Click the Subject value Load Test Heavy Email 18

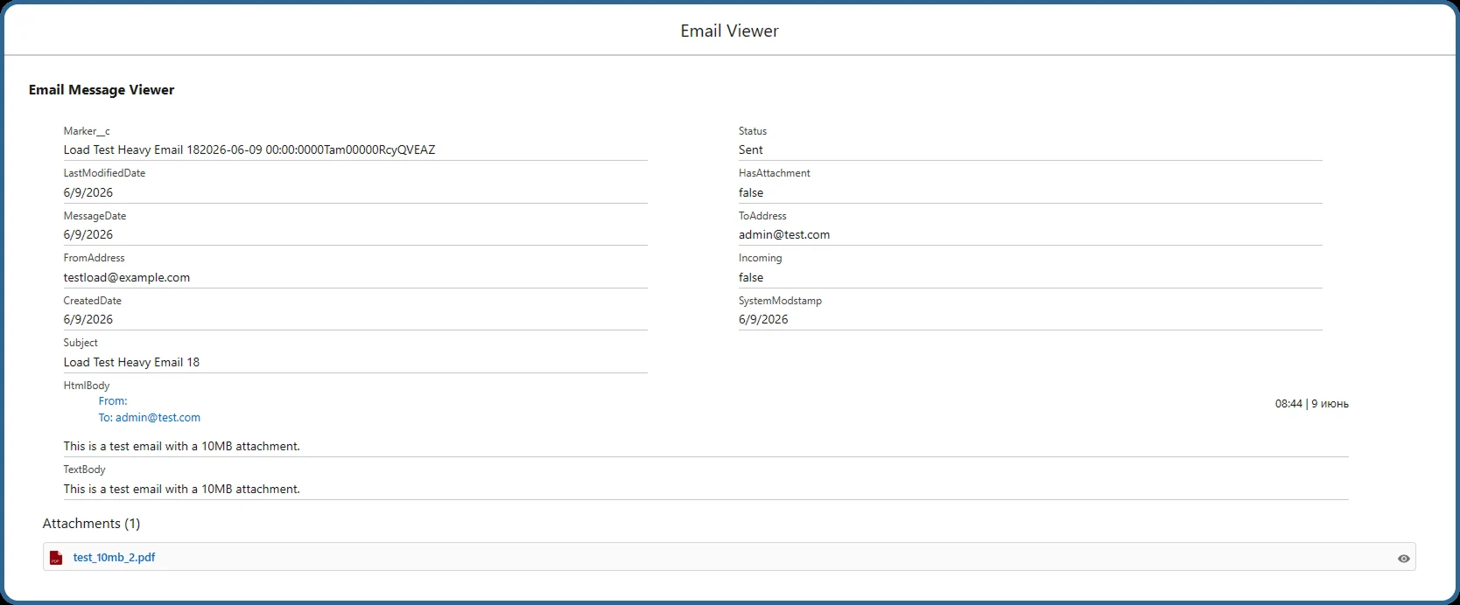click(131, 362)
